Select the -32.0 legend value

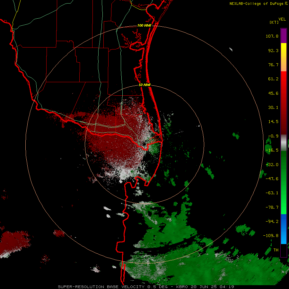point(272,165)
